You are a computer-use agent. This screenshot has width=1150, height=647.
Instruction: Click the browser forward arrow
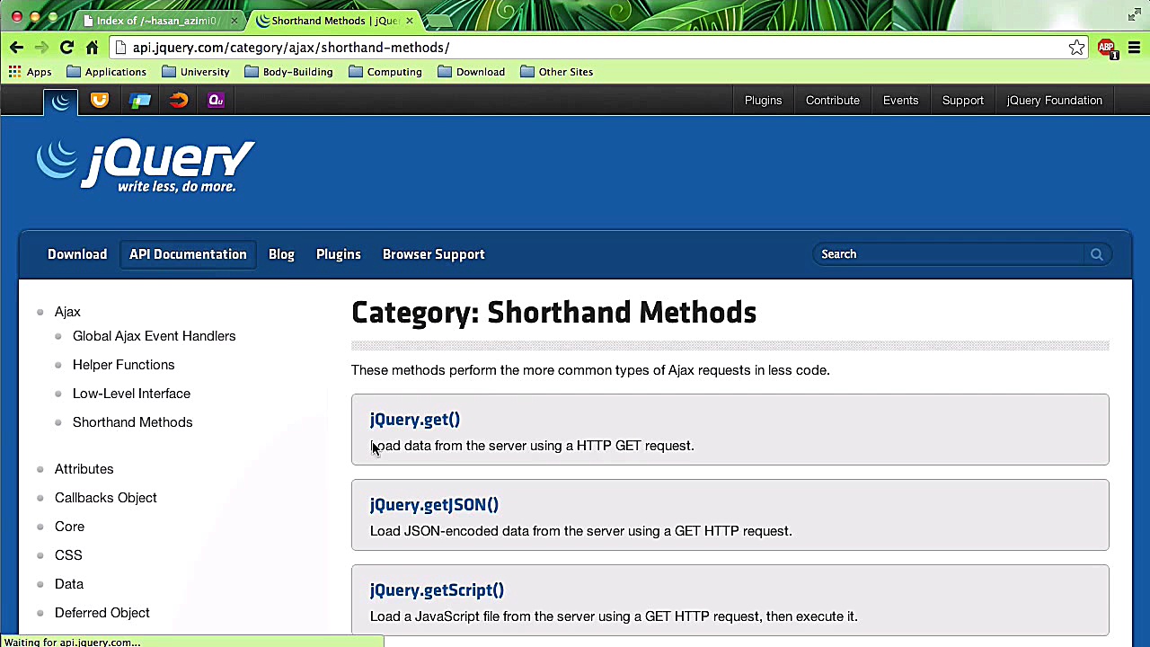(41, 48)
